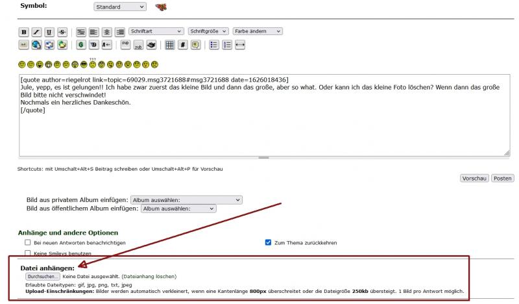Insert superscript text tag
519x304 pixels.
pos(124,45)
